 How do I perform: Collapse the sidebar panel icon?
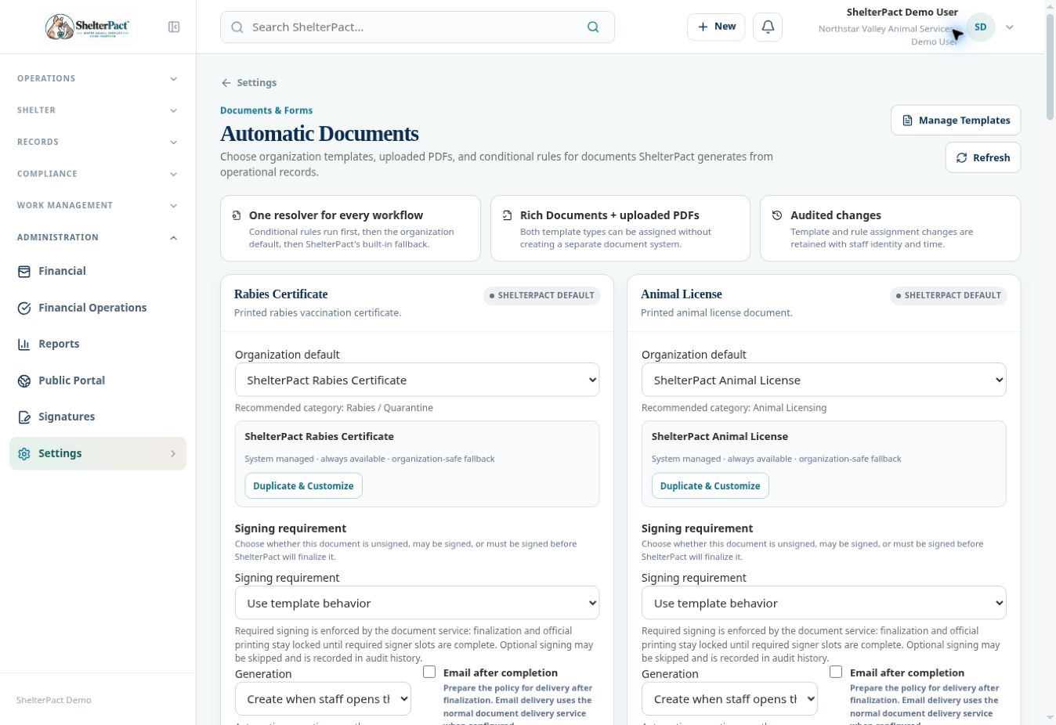point(174,27)
